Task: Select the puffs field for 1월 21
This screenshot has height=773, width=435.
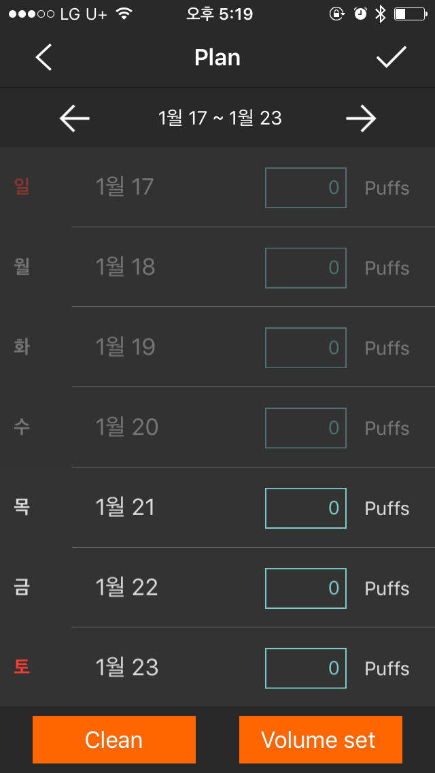Action: [x=305, y=508]
